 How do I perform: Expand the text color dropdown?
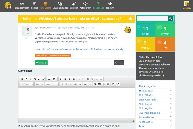(49, 79)
